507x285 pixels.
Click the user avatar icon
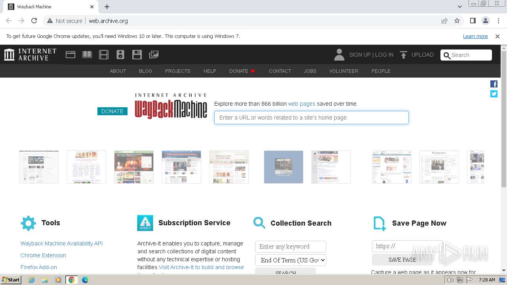(339, 55)
